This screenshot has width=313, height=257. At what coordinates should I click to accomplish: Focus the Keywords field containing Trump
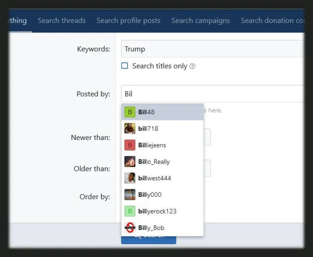pyautogui.click(x=212, y=49)
